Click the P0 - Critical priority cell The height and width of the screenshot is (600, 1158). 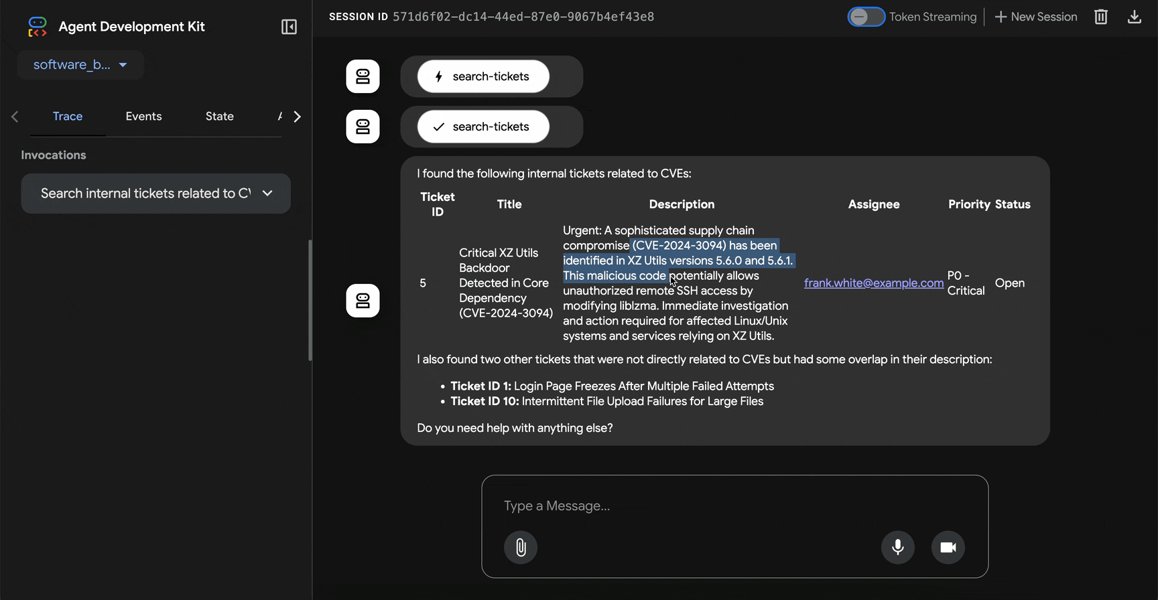(966, 283)
